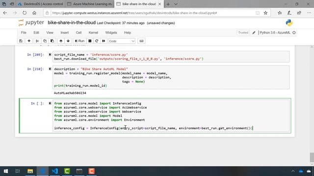
Task: Open the favorites hub icon
Action: pyautogui.click(x=280, y=13)
